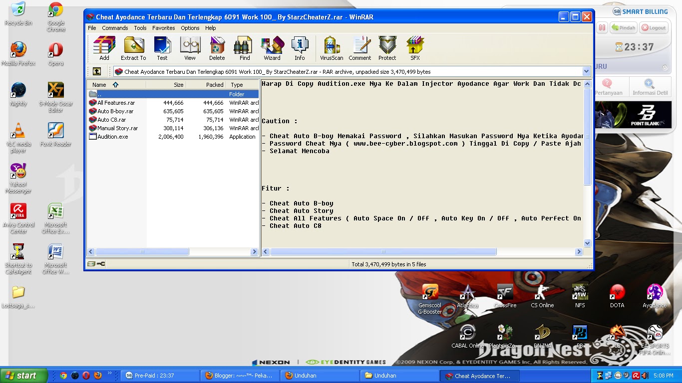Click Informasi Detil in Smart Billing
The width and height of the screenshot is (682, 383).
[650, 87]
